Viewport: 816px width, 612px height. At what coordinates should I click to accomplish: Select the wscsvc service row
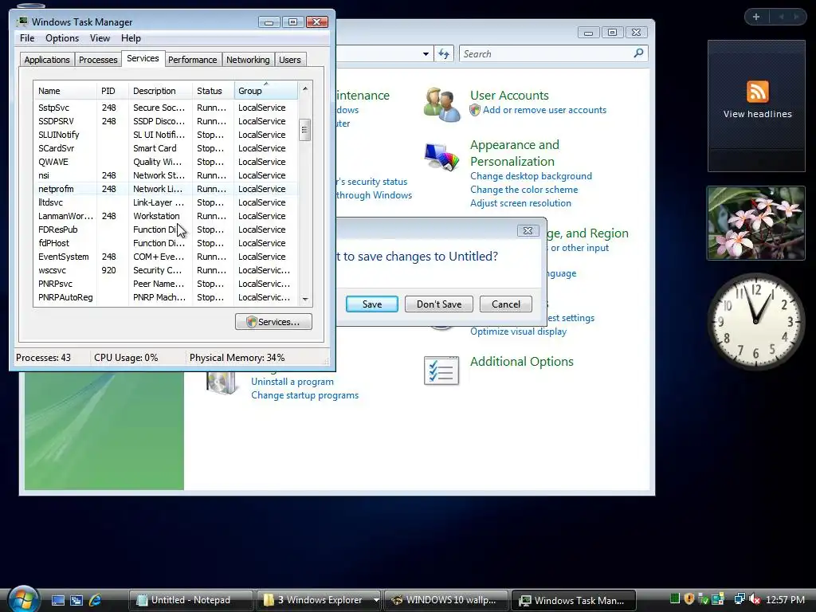pos(166,270)
